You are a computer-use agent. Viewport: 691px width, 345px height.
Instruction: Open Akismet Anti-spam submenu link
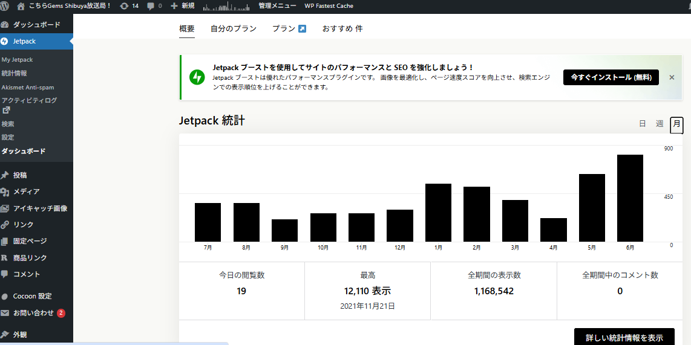tap(28, 88)
